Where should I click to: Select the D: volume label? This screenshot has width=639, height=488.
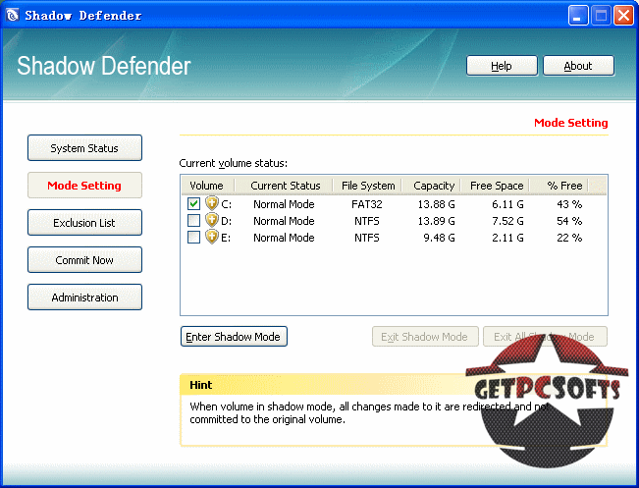226,221
